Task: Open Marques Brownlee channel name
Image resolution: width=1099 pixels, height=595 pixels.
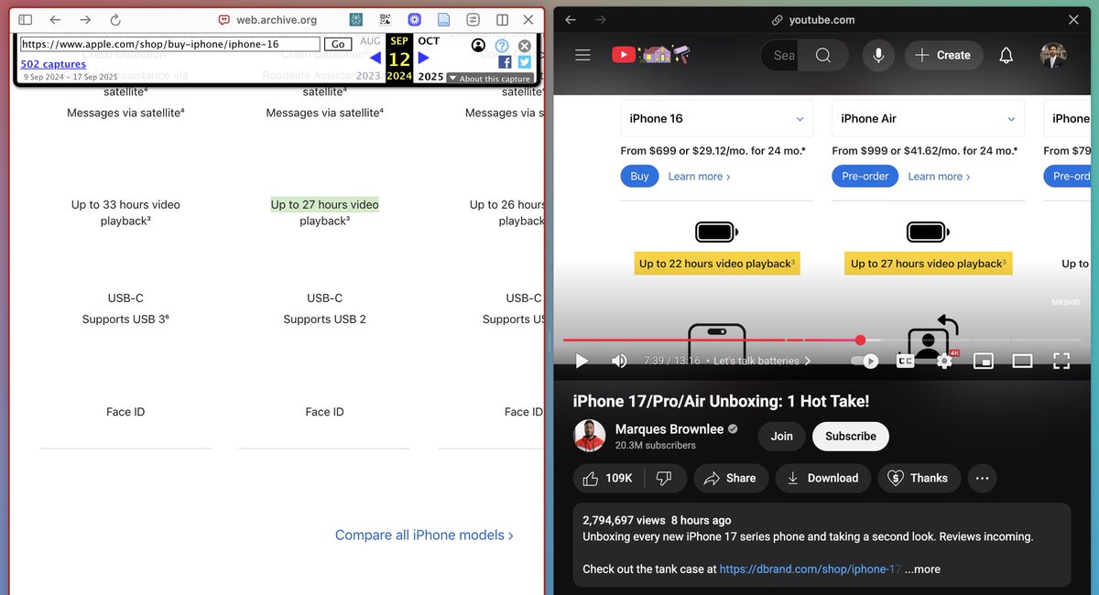Action: 669,428
